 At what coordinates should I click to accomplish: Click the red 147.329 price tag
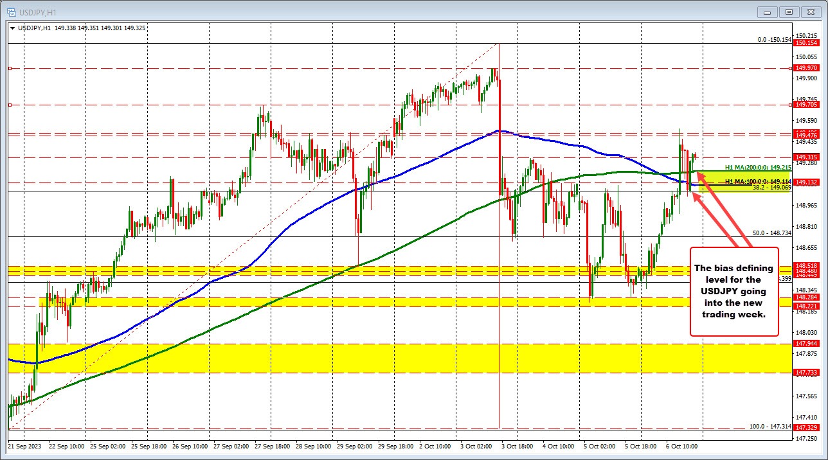pos(806,427)
